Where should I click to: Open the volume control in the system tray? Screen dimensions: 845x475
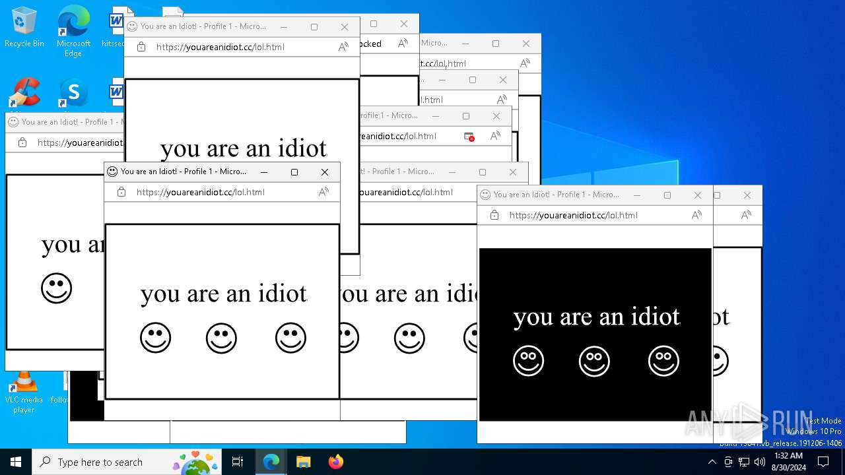coord(760,462)
